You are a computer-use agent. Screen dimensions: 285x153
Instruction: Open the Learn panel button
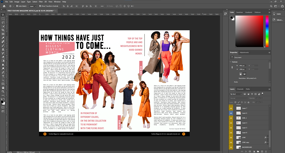pos(277,14)
